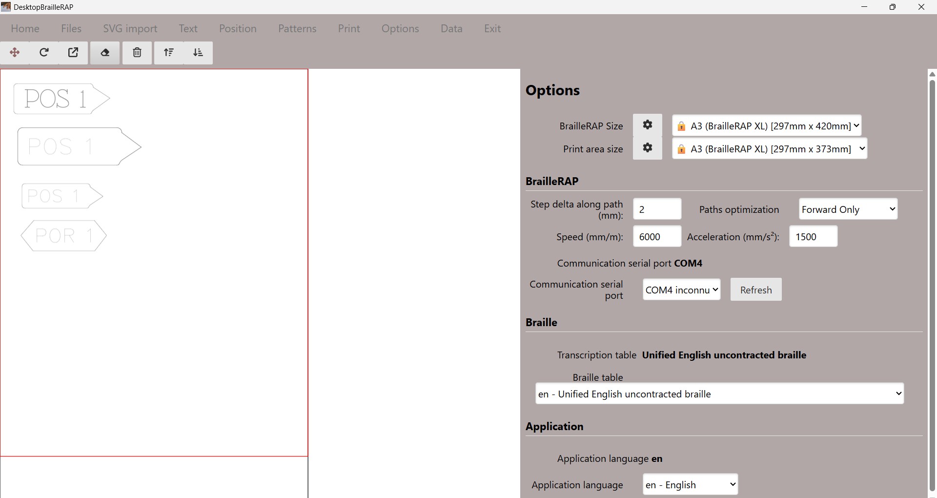Screen dimensions: 937x498
Task: Click the Braille section heading
Action: [541, 322]
